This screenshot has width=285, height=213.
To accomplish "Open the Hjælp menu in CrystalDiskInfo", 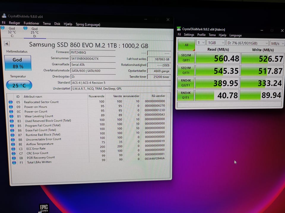I will coord(68,24).
